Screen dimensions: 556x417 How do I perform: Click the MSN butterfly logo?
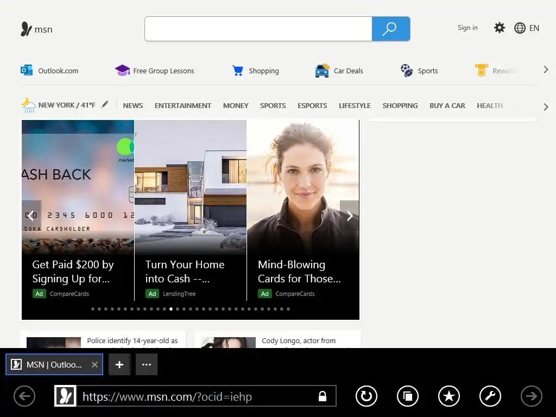[26, 29]
